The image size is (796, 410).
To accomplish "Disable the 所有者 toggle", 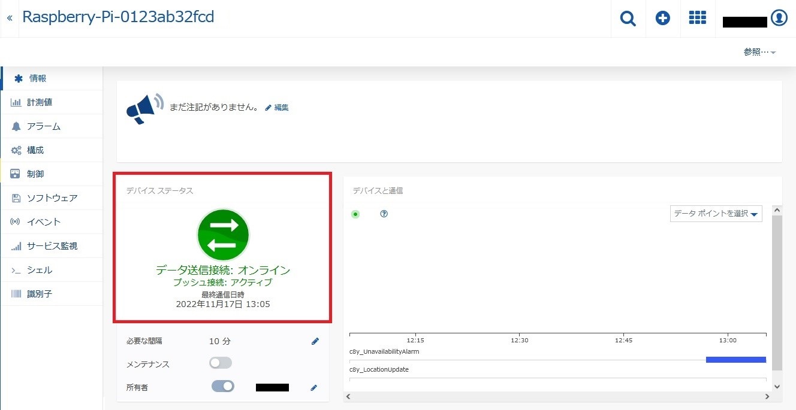I will coord(222,386).
